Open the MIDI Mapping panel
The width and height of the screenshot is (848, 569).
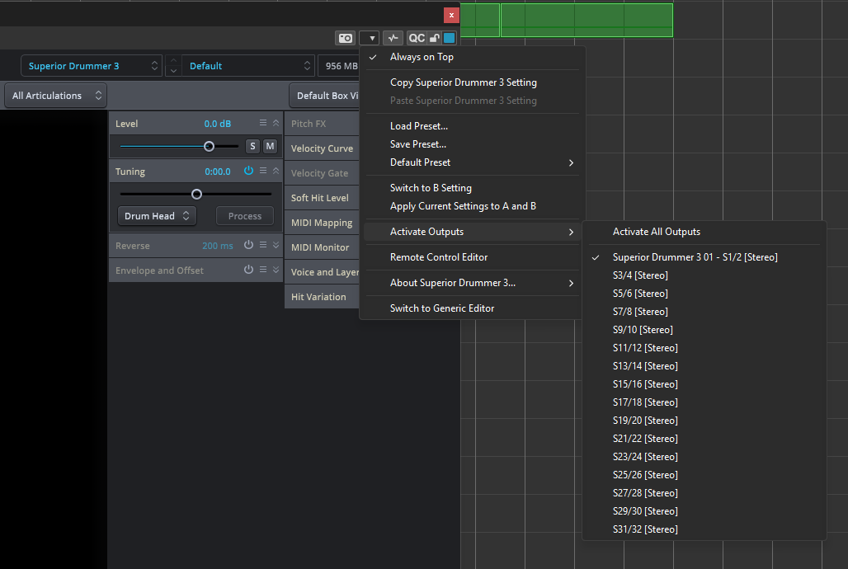coord(322,223)
